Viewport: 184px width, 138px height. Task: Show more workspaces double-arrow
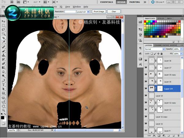[x=145, y=2]
